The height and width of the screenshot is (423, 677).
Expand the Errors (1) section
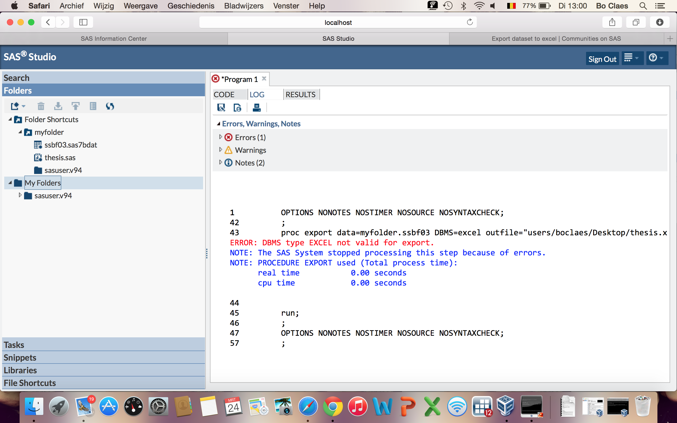coord(221,137)
